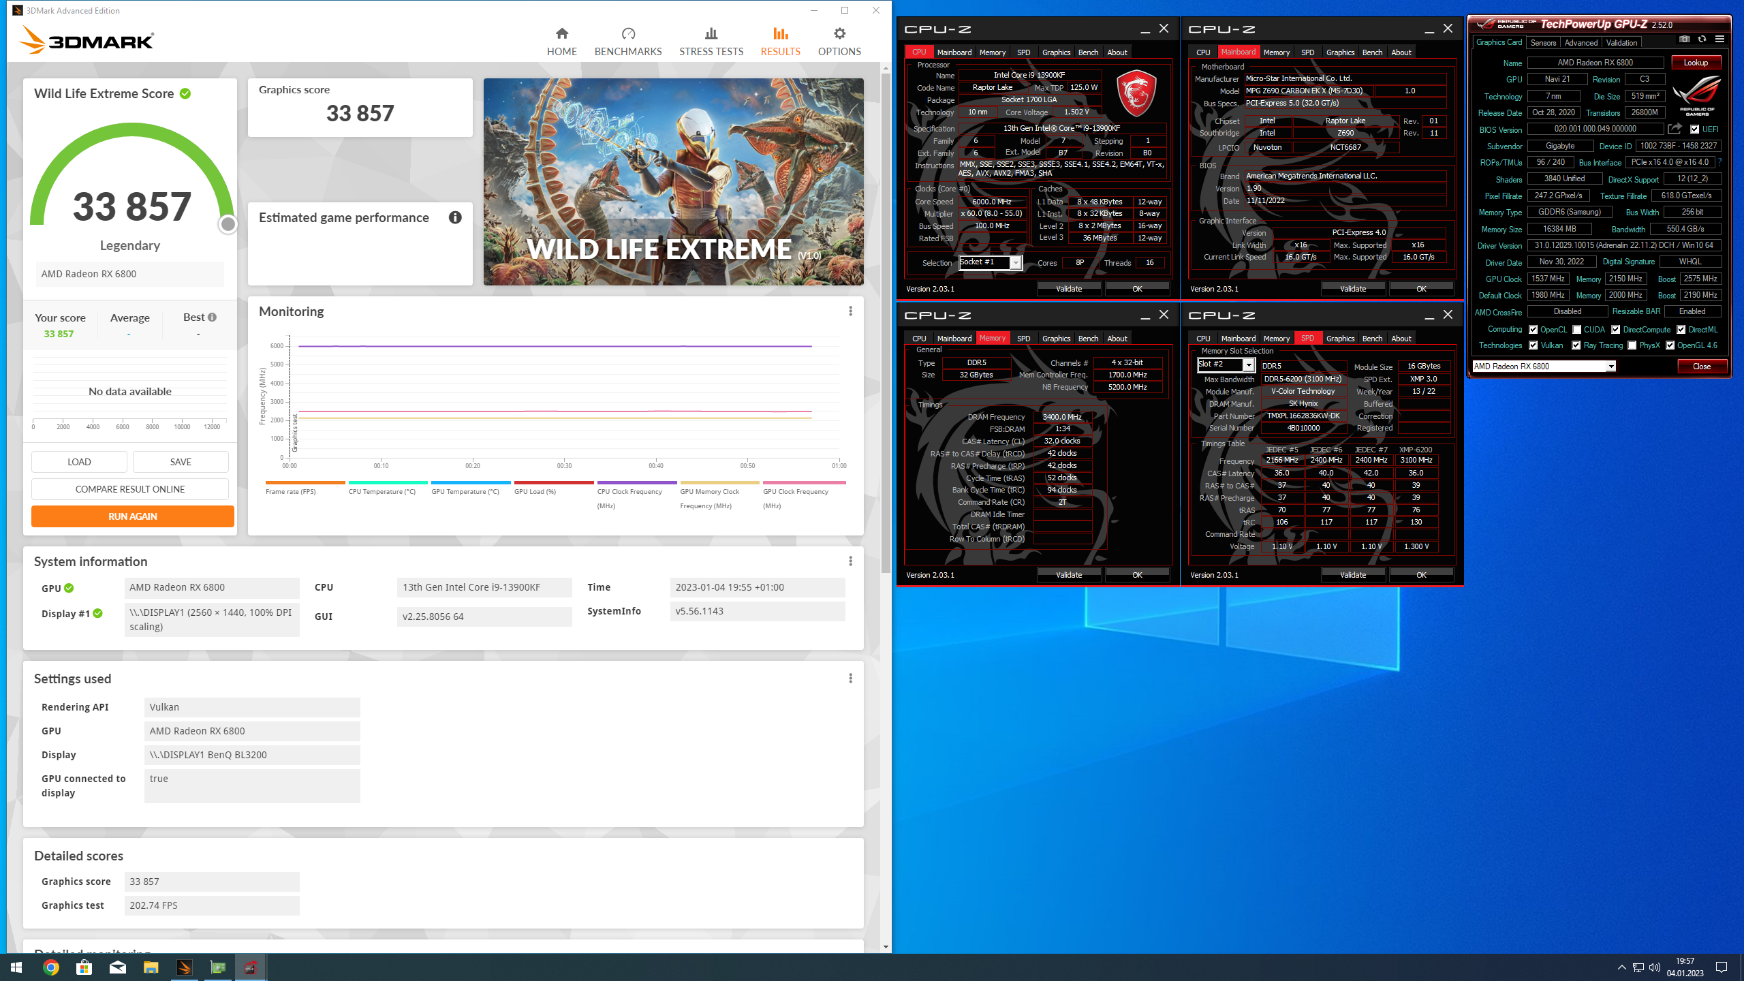The width and height of the screenshot is (1744, 981).
Task: Take a GPU-Z screenshot with camera icon
Action: 1684,40
